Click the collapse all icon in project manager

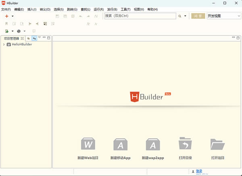pyautogui.click(x=29, y=38)
